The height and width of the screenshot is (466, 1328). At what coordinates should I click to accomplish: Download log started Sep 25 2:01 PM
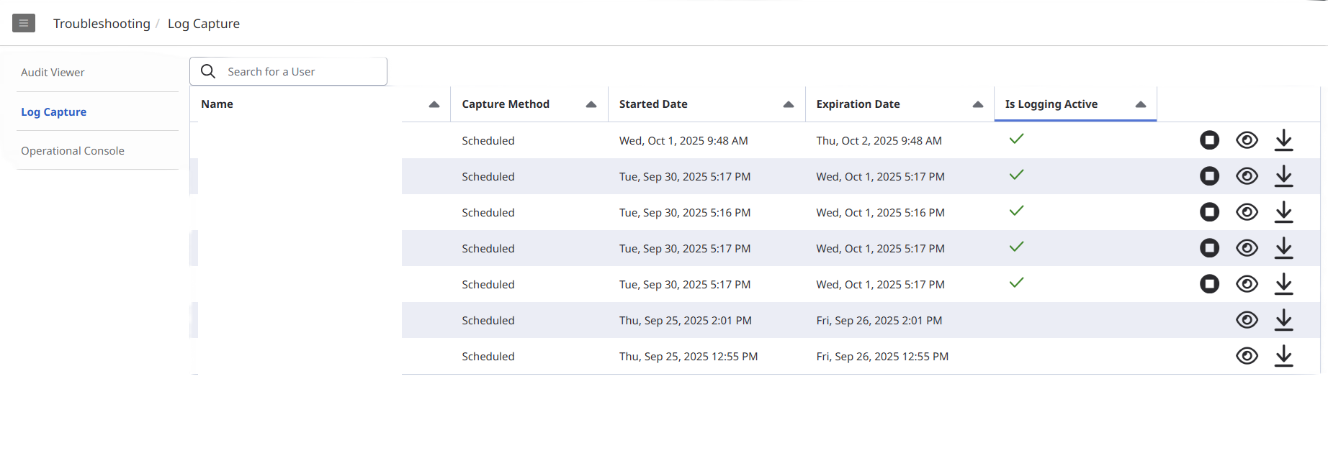pyautogui.click(x=1283, y=320)
